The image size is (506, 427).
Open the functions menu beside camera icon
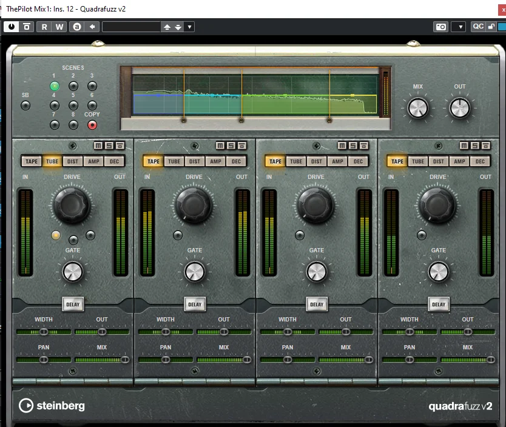click(x=460, y=27)
